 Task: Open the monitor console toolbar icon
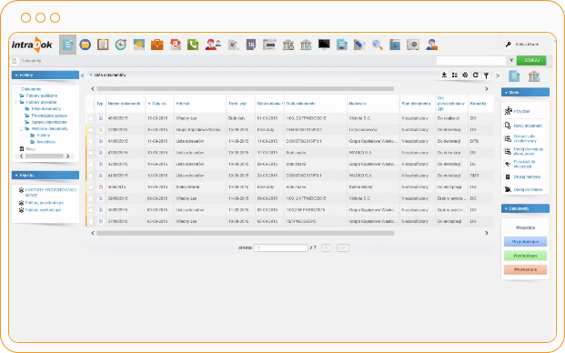coord(324,45)
